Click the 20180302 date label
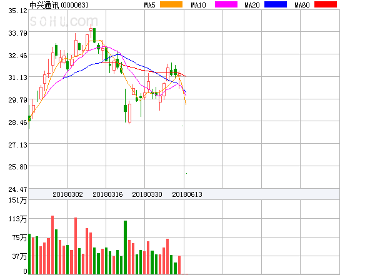 pyautogui.click(x=67, y=194)
